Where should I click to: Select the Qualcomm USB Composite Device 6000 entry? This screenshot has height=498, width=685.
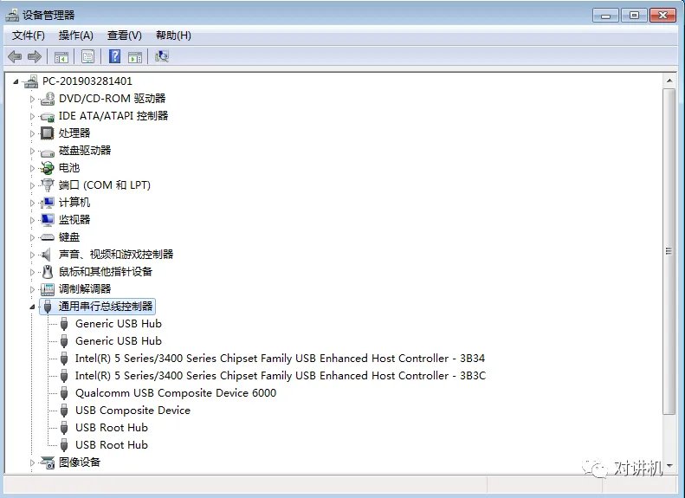click(x=175, y=393)
